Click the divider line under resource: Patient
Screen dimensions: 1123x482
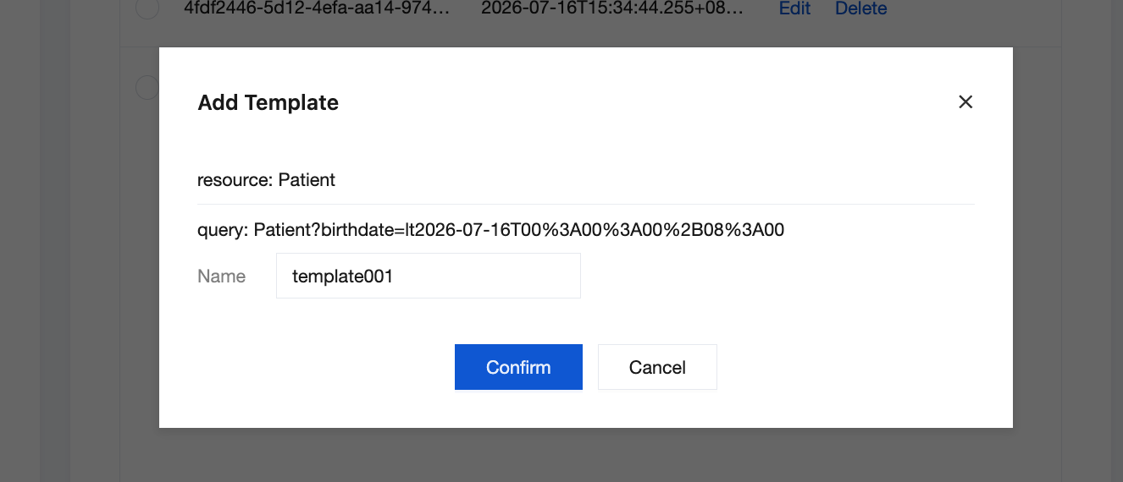point(586,204)
